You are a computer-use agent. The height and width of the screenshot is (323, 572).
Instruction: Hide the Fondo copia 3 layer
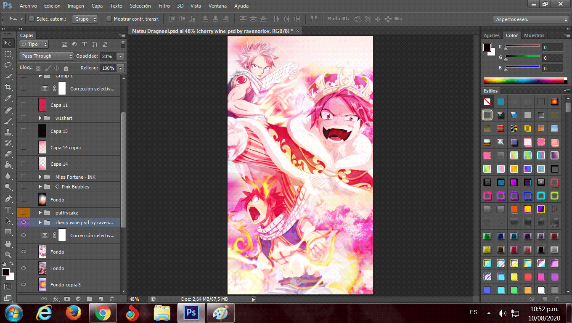pyautogui.click(x=24, y=285)
